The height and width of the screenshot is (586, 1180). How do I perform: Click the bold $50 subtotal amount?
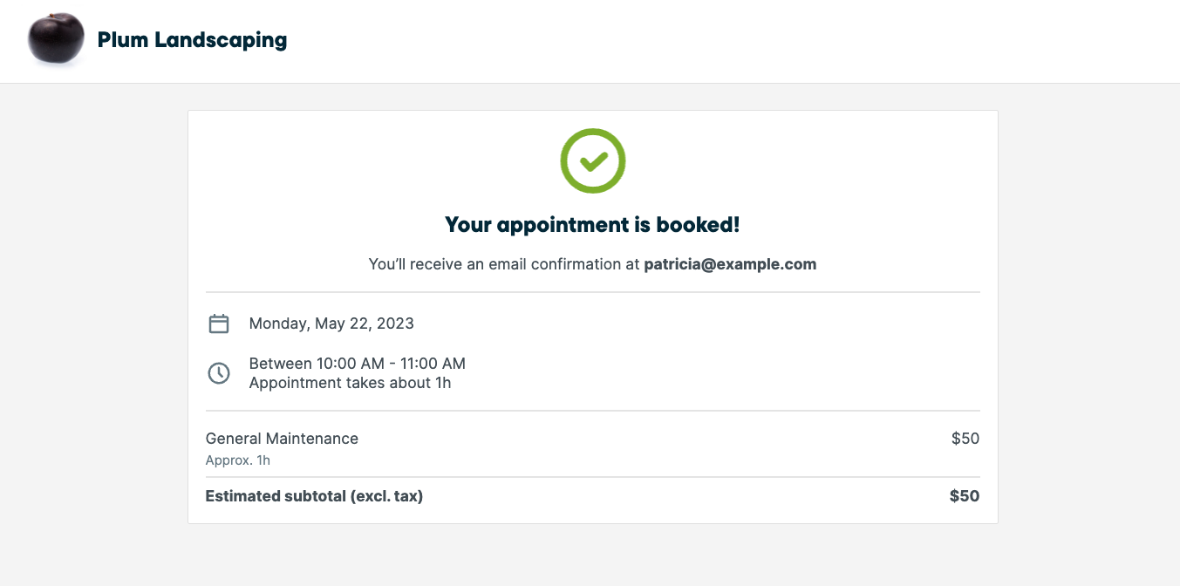tap(965, 496)
